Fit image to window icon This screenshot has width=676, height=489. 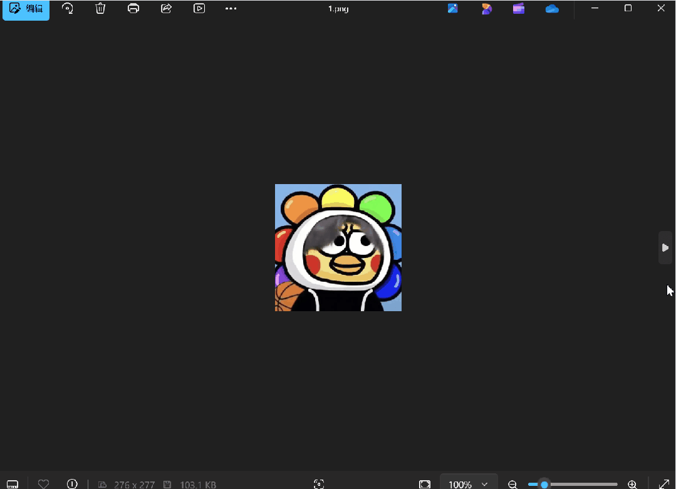[425, 484]
